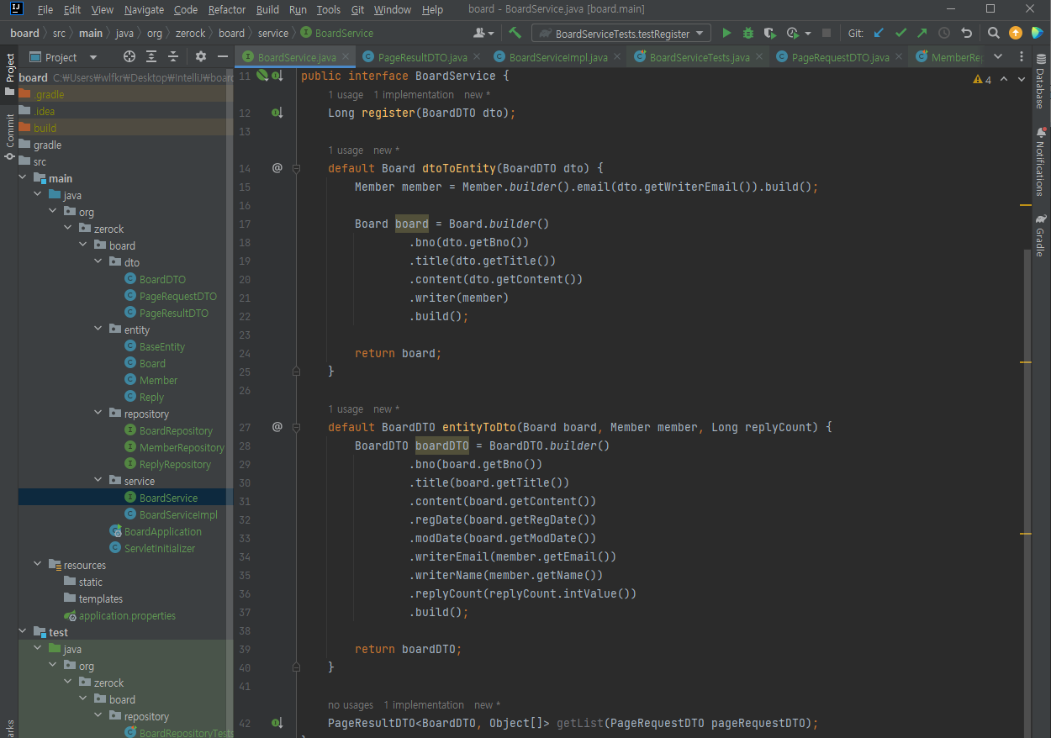Select opened file with the crosshair icon

pyautogui.click(x=129, y=57)
